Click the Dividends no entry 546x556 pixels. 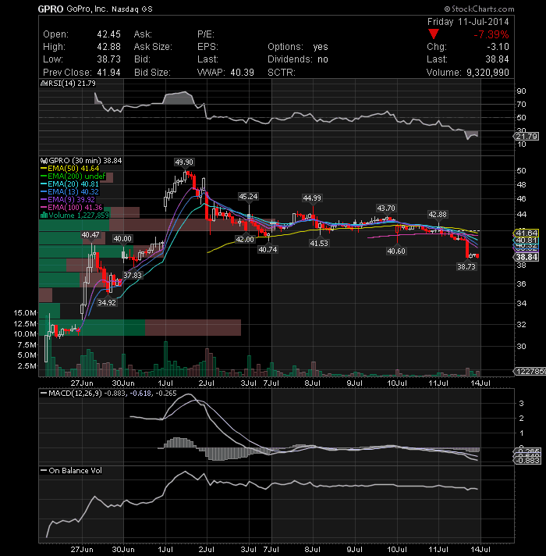coord(298,59)
